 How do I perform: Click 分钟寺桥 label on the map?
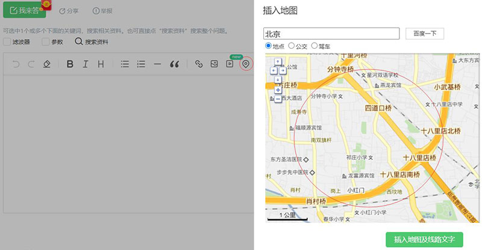(x=340, y=69)
